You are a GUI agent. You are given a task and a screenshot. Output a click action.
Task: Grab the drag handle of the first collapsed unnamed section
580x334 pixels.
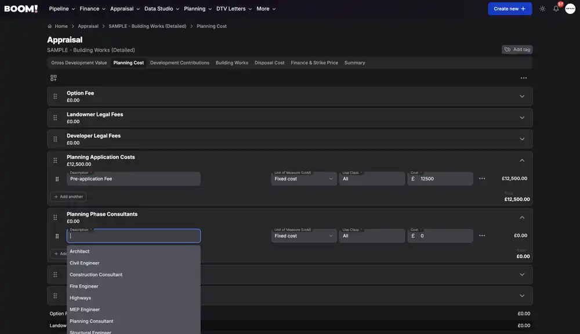(x=55, y=274)
